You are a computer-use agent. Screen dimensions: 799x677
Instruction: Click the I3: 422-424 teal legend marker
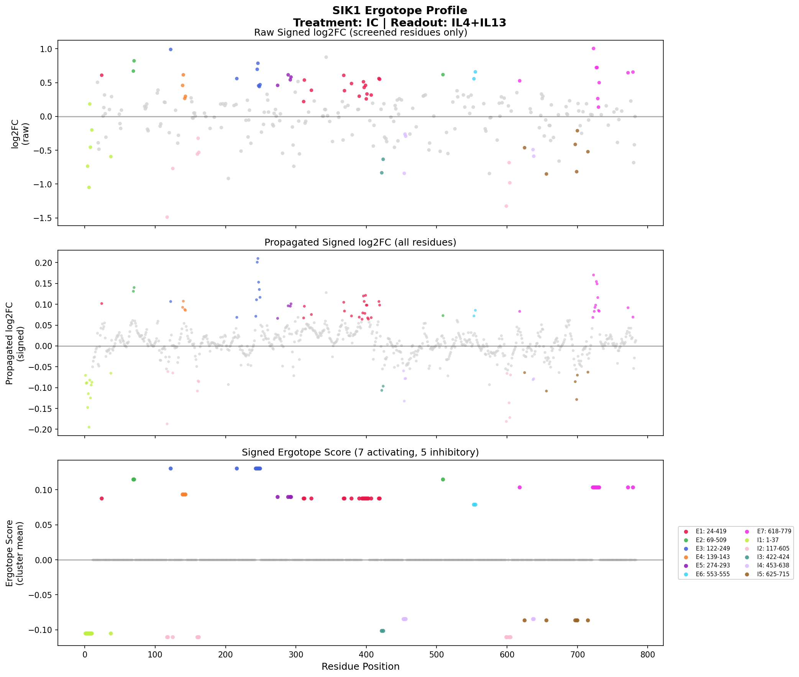[747, 557]
